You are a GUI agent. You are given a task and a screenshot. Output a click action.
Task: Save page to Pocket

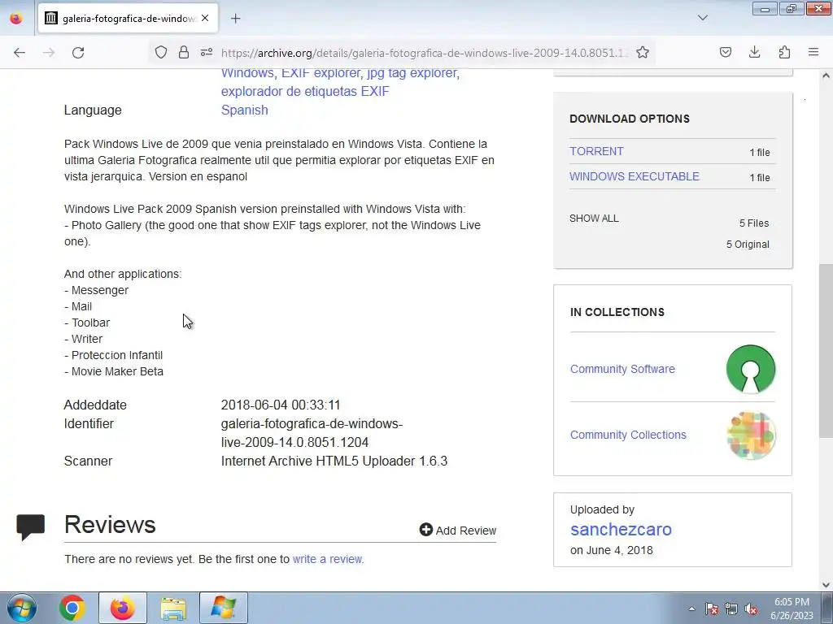point(725,52)
